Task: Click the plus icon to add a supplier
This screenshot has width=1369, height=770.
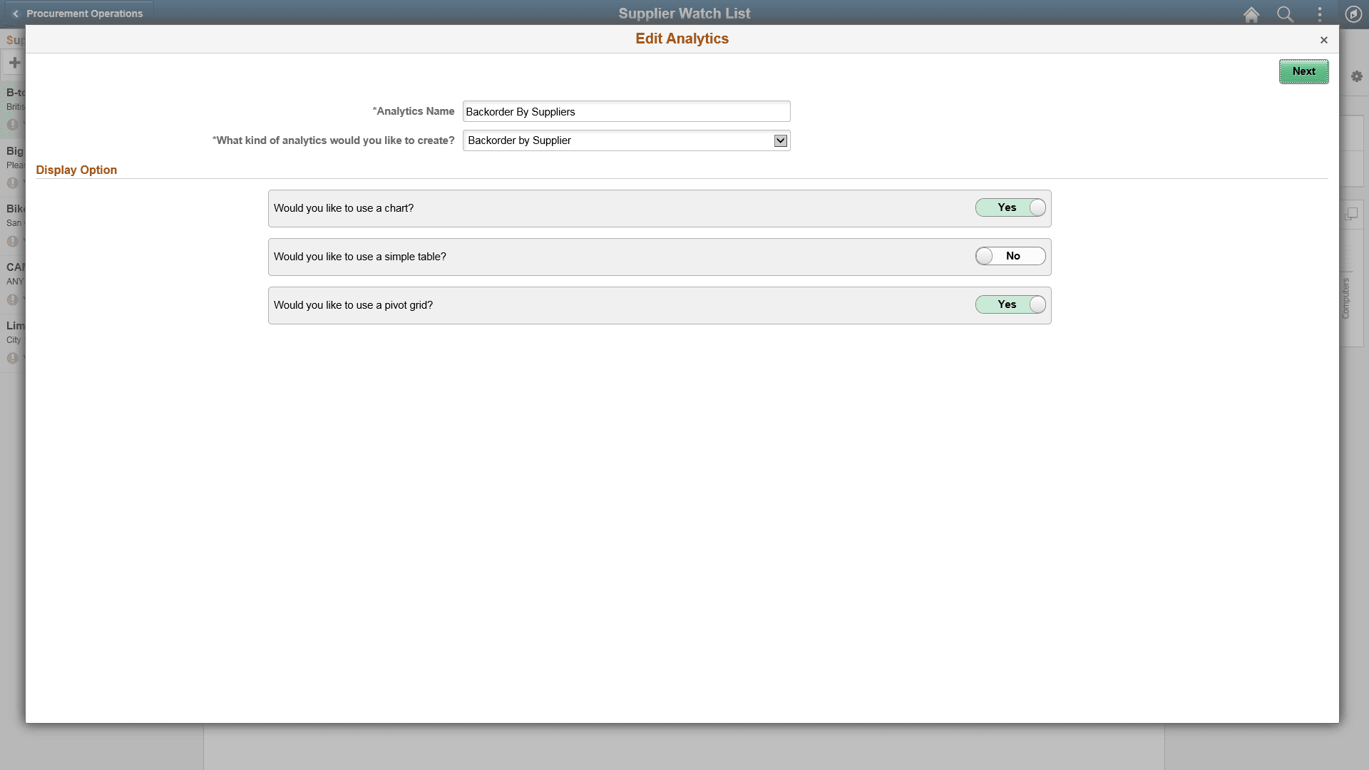Action: click(14, 63)
